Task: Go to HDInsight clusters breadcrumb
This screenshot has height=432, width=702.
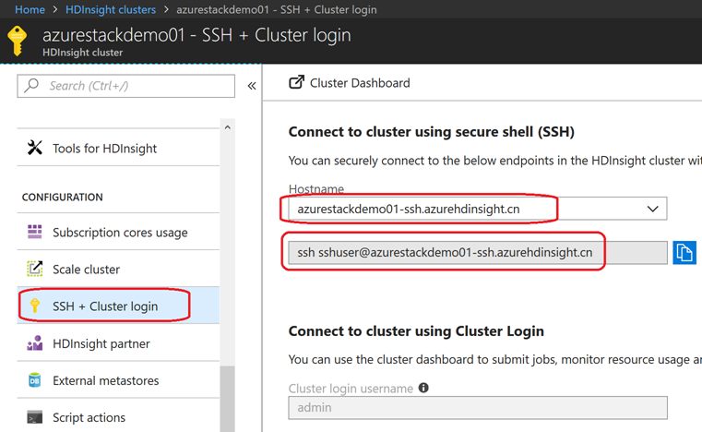Action: [111, 9]
